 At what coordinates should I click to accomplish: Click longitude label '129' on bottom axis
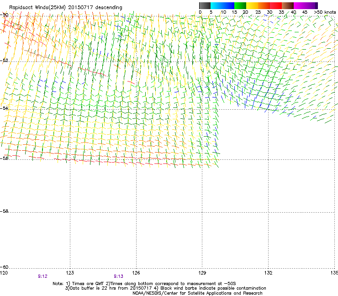pos(202,273)
